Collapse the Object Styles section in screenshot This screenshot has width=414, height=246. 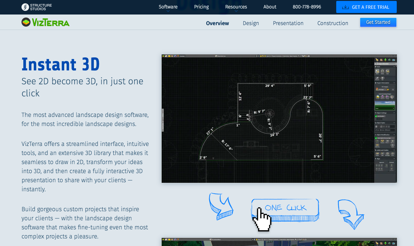(394, 123)
